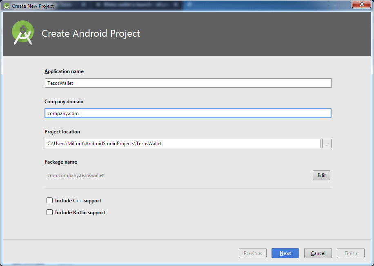This screenshot has height=266, width=374.
Task: Click the Android Studio title bar icon
Action: pyautogui.click(x=7, y=6)
